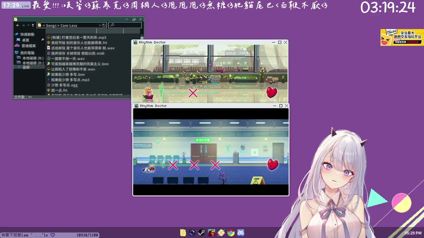This screenshot has height=238, width=424.
Task: Open Steam from the taskbar
Action: (201, 233)
